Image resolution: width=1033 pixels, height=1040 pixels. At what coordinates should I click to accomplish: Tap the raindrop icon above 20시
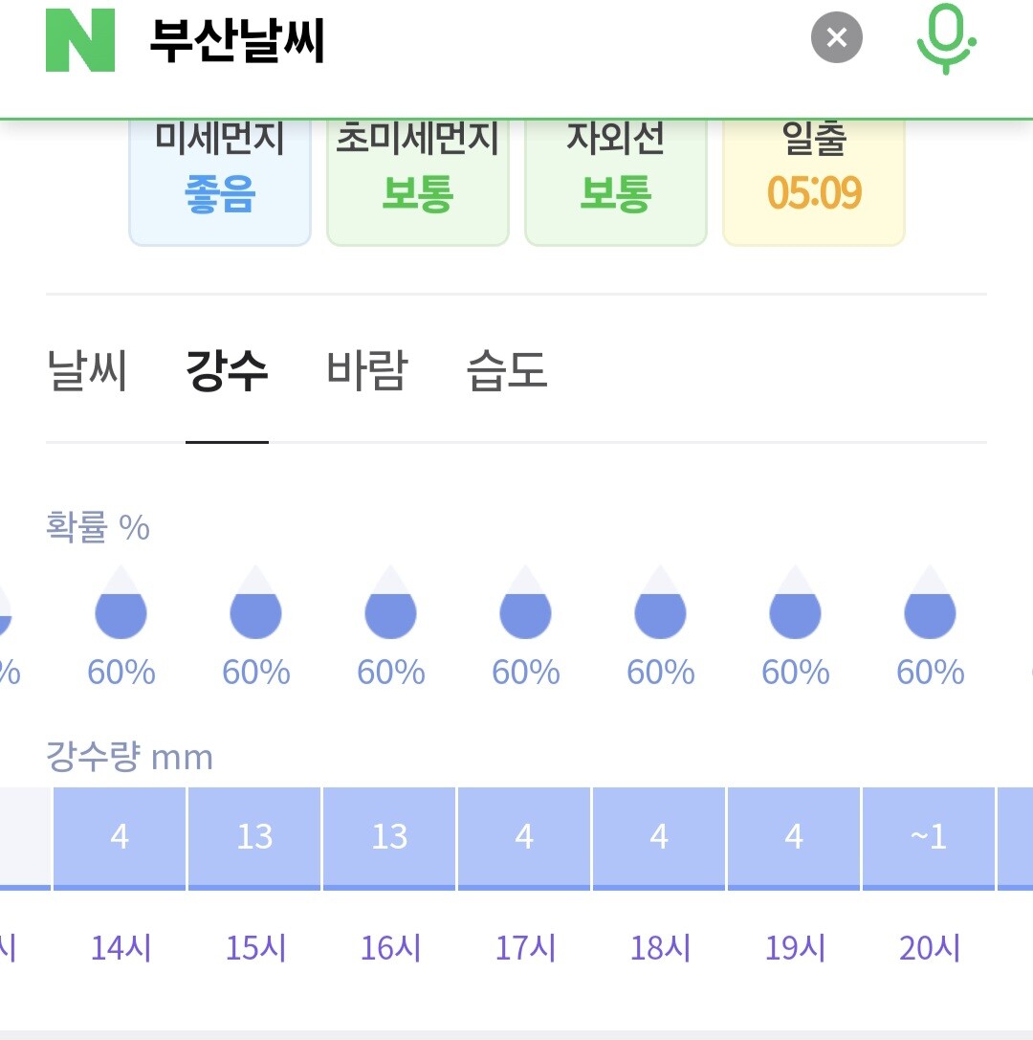pyautogui.click(x=930, y=605)
